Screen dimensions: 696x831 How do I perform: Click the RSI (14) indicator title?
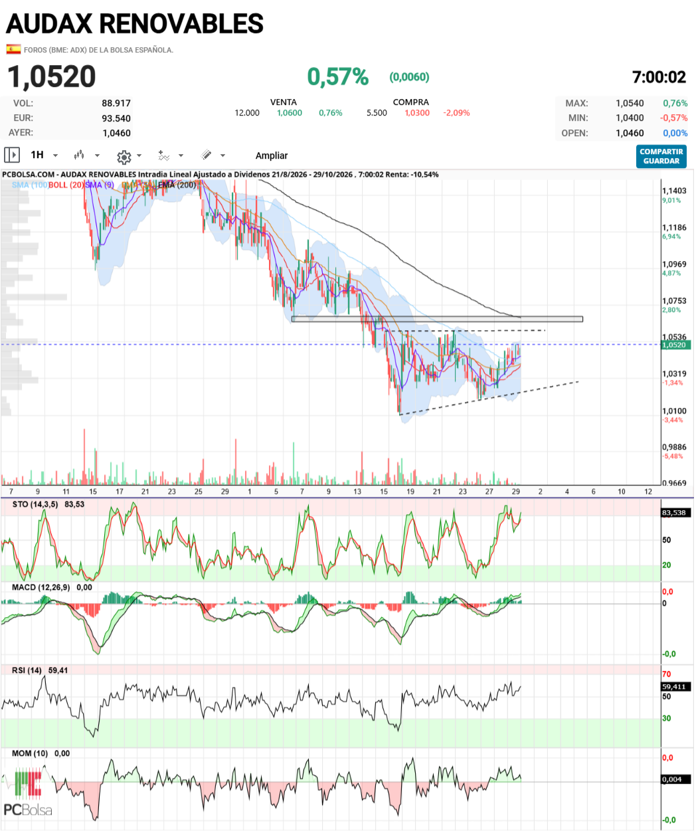tap(27, 671)
